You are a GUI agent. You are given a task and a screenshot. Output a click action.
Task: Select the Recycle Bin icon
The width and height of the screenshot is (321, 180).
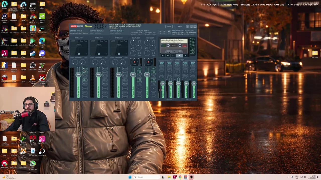coord(33,152)
